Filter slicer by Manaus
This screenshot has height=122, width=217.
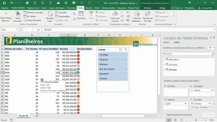click(x=113, y=64)
